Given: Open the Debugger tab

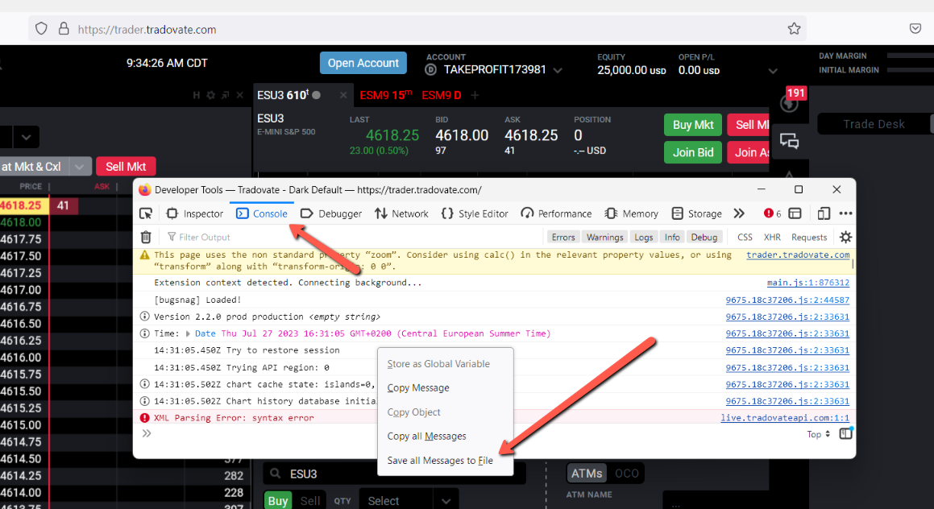Looking at the screenshot, I should tap(331, 213).
